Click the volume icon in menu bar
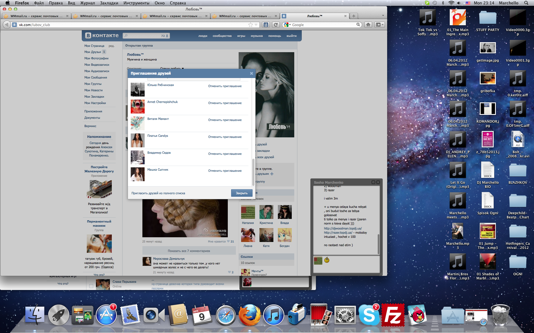 (459, 3)
